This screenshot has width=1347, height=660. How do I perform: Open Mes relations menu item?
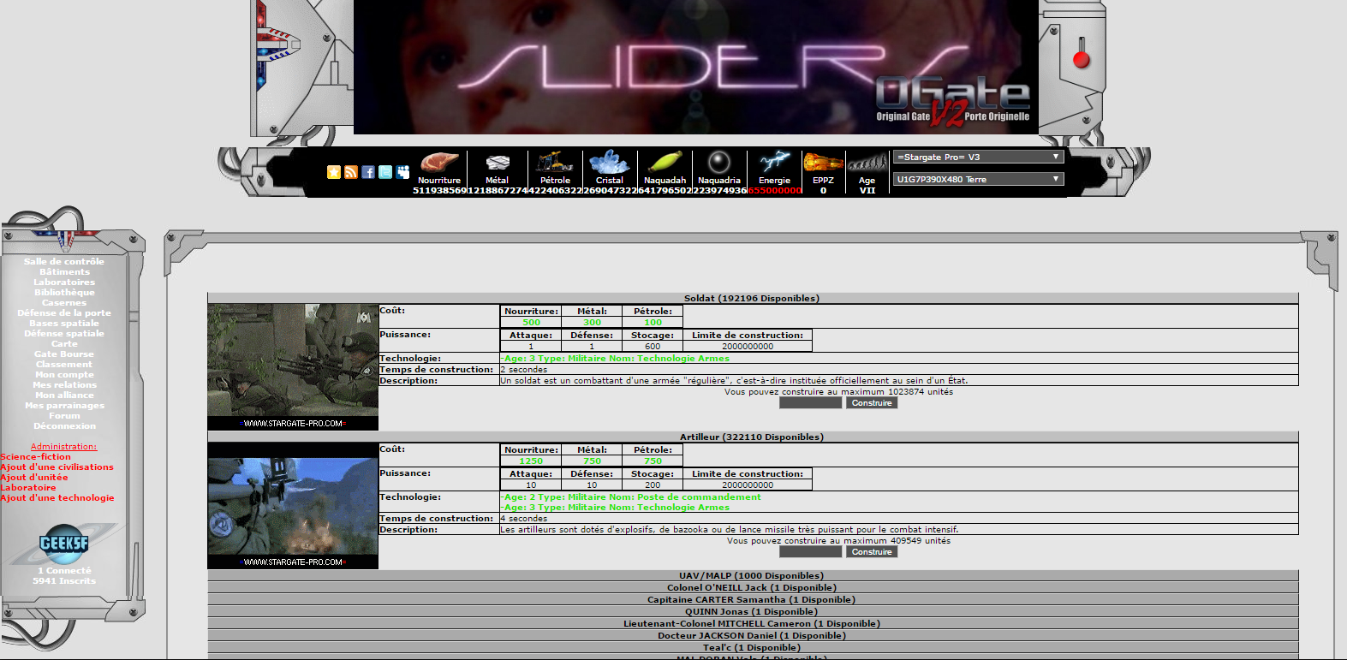64,385
